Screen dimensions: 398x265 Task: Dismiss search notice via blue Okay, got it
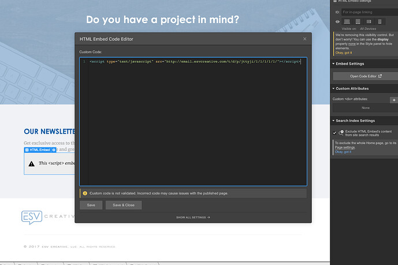pyautogui.click(x=343, y=152)
